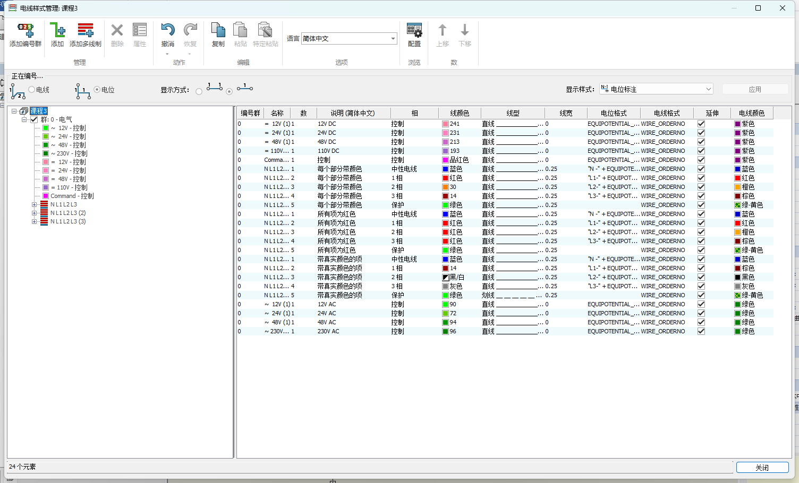799x483 pixels.
Task: Select the 230V AC row
Action: (328, 331)
